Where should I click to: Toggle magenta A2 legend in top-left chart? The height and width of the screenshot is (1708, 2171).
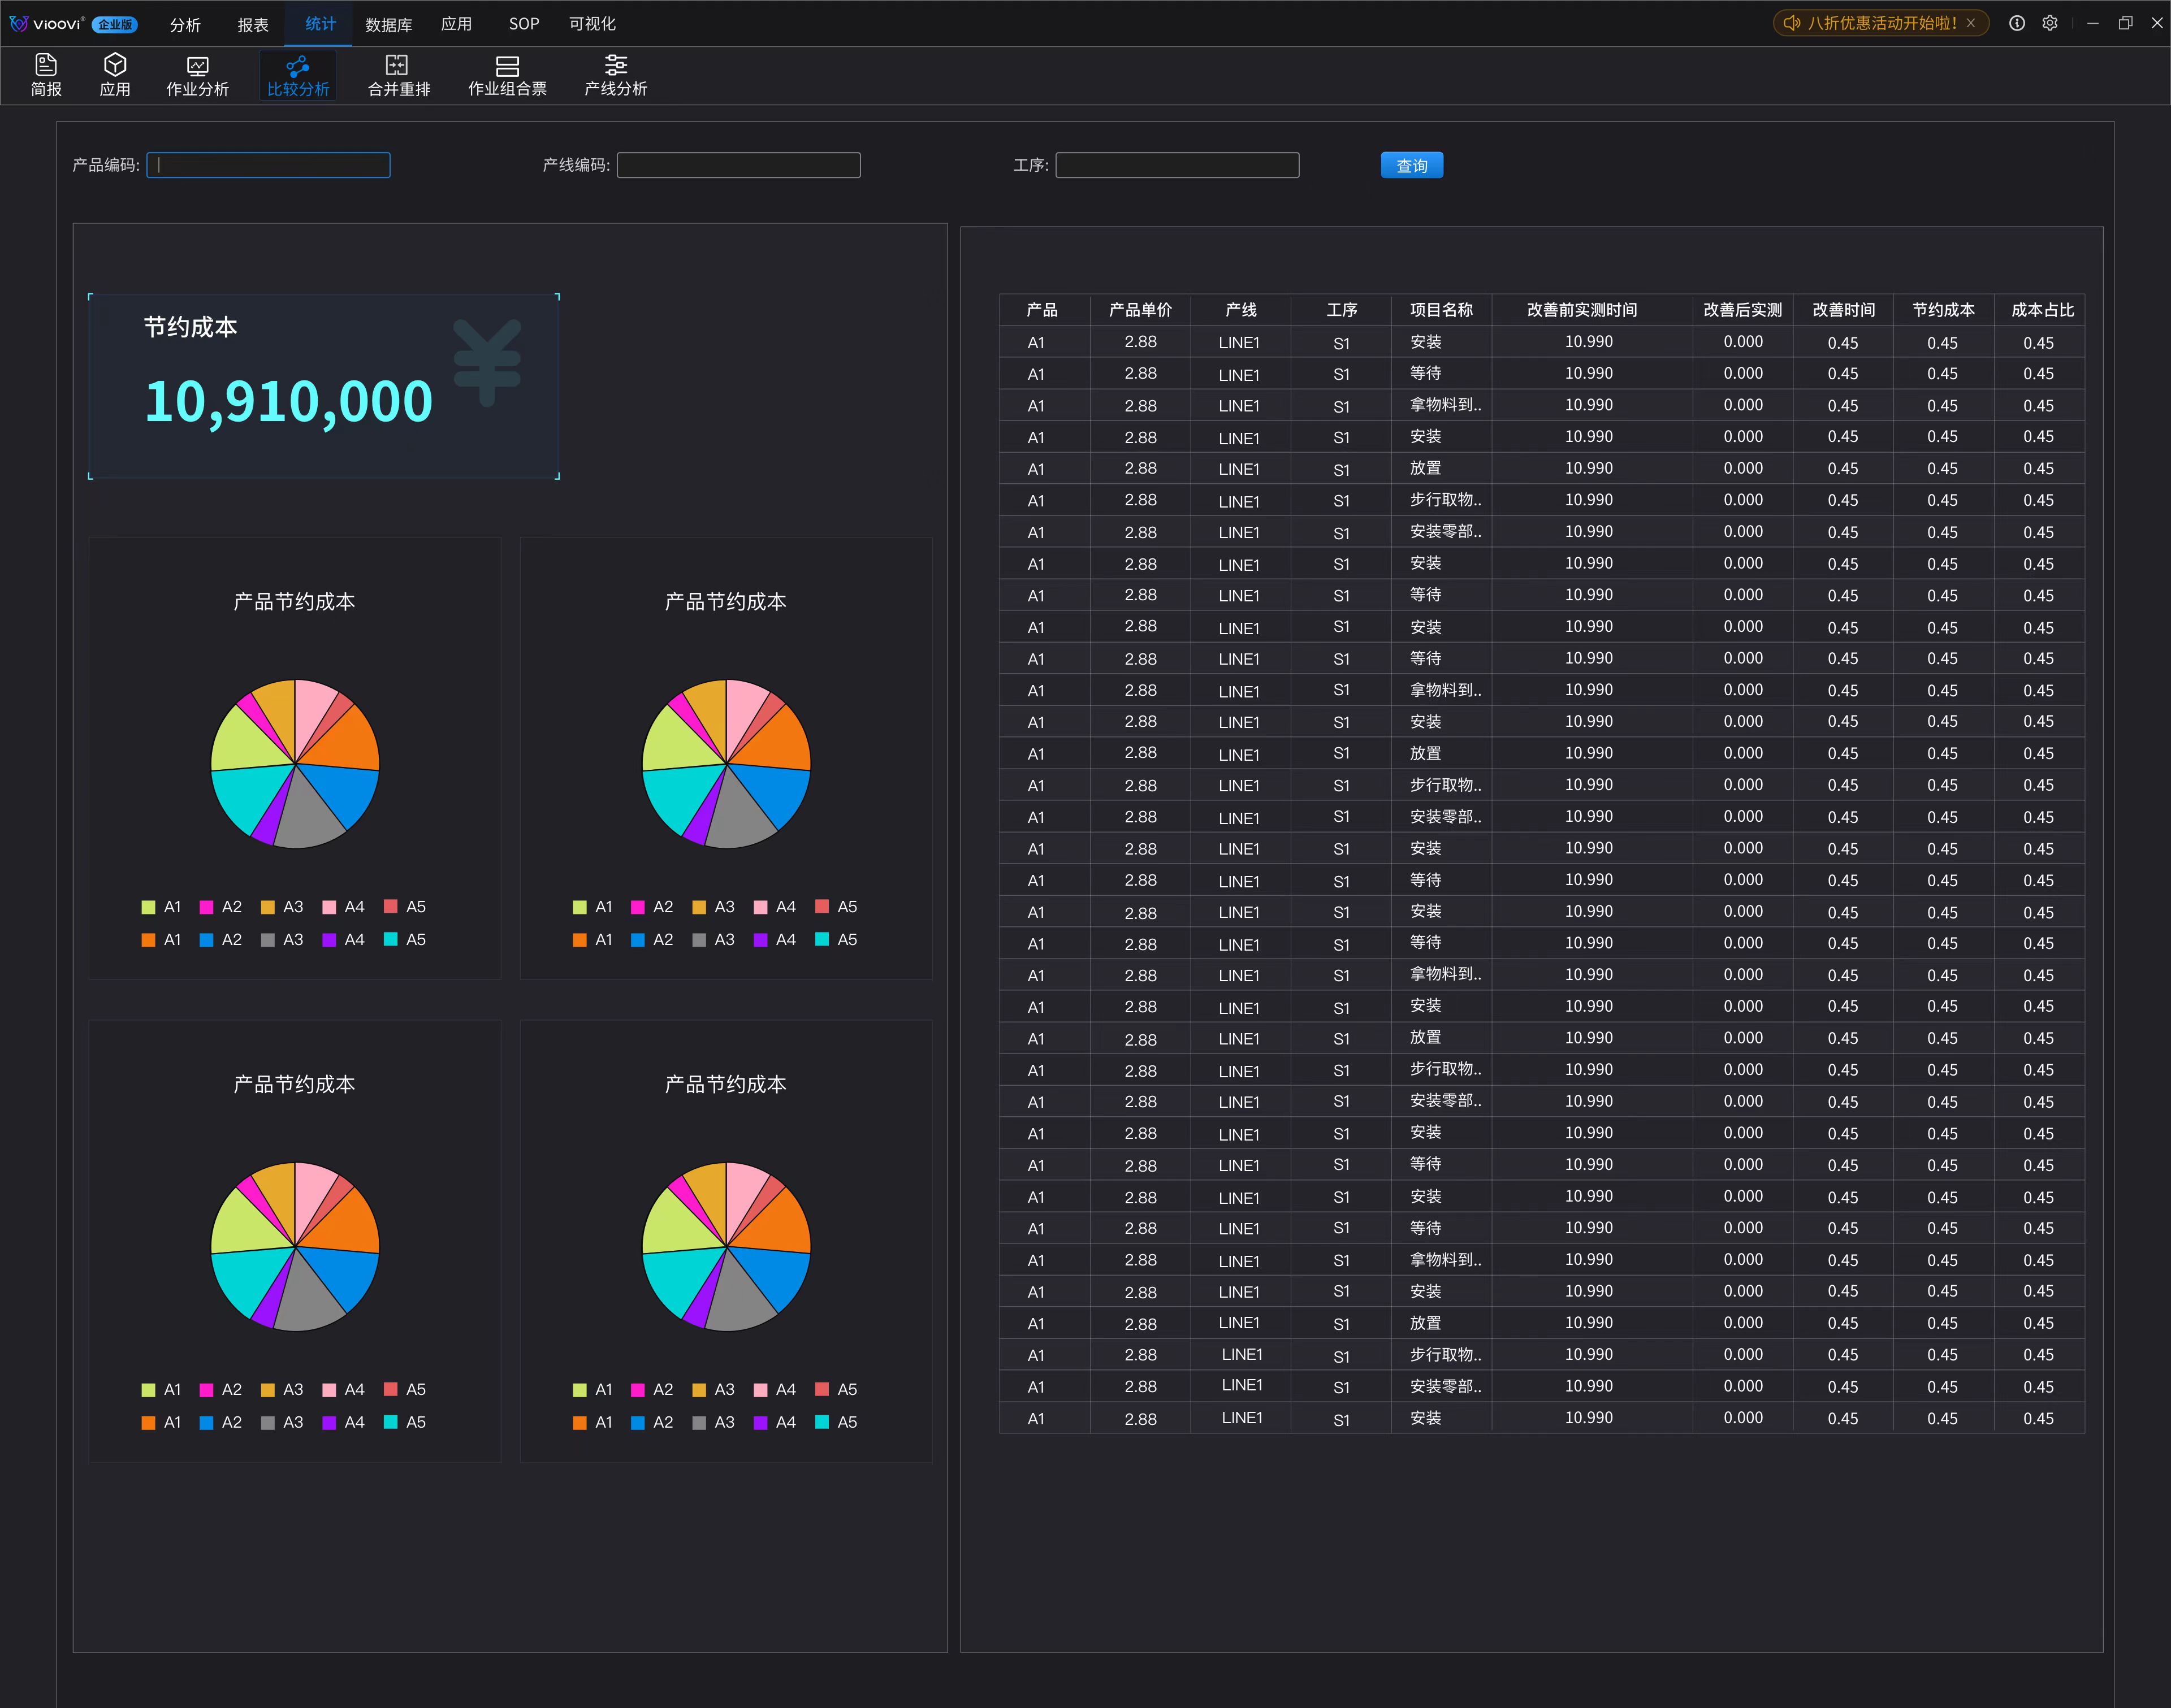click(220, 907)
